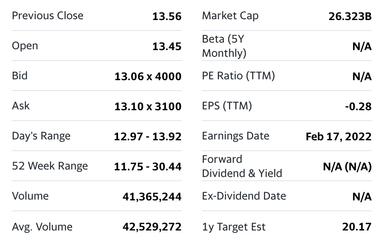Click the Ex-Dividend Date label
386x248 pixels.
pyautogui.click(x=244, y=196)
